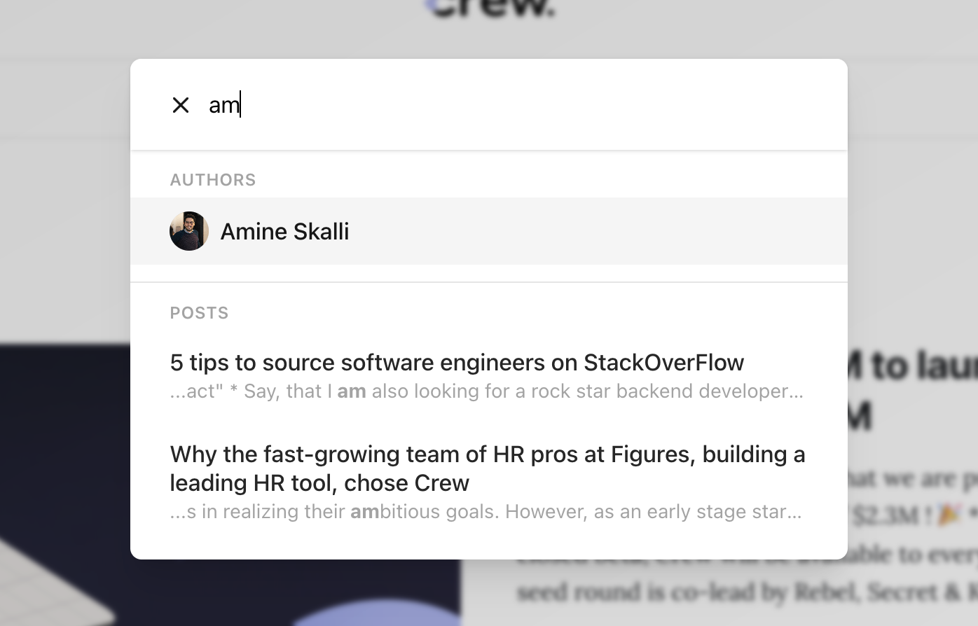Image resolution: width=978 pixels, height=626 pixels.
Task: Click the empty area right of typed text
Action: [525, 105]
